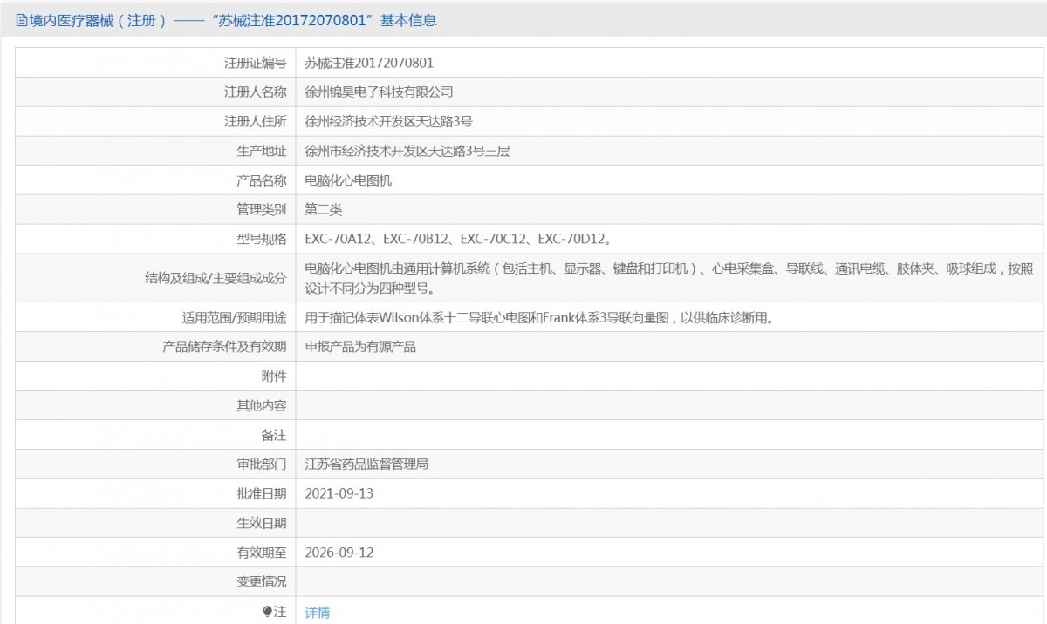Screen dimensions: 1047x624
Task: Select production address 徐州市经济技术开发区天达路3号三层
Action: pos(407,151)
